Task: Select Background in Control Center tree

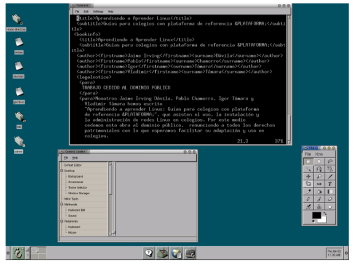Action: 76,176
